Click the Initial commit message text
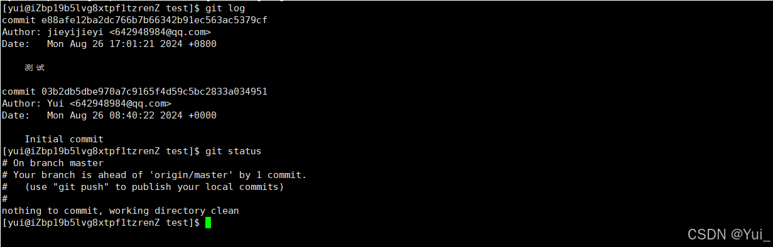773x247 pixels. (64, 139)
